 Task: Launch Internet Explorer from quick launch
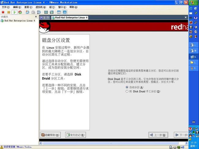point(191,9)
